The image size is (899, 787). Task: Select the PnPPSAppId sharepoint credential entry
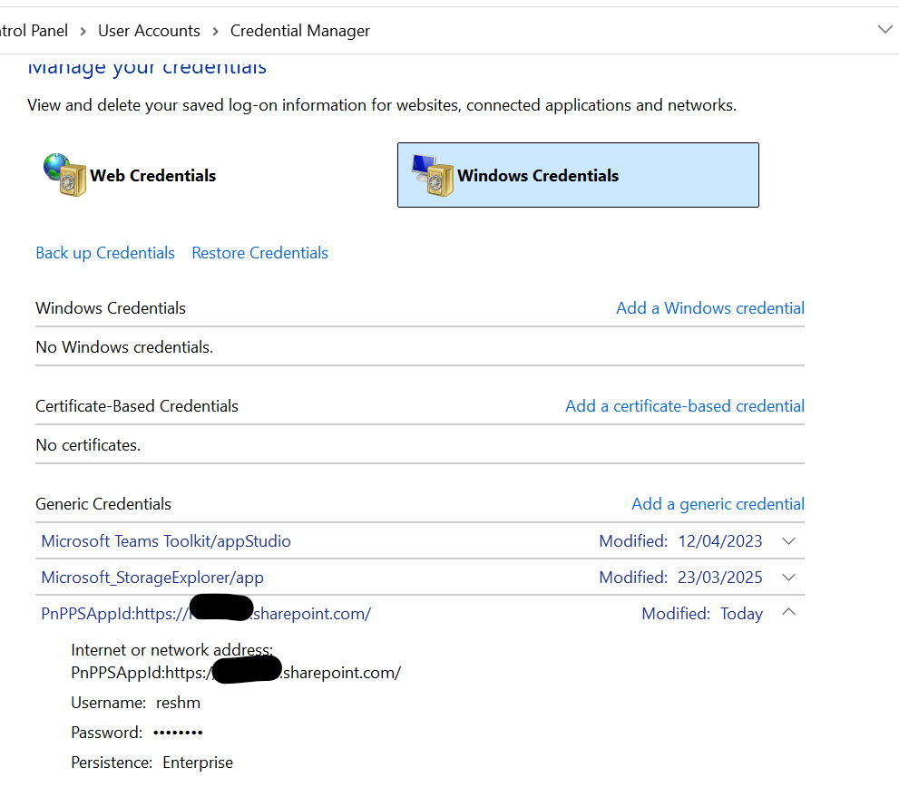[x=206, y=613]
